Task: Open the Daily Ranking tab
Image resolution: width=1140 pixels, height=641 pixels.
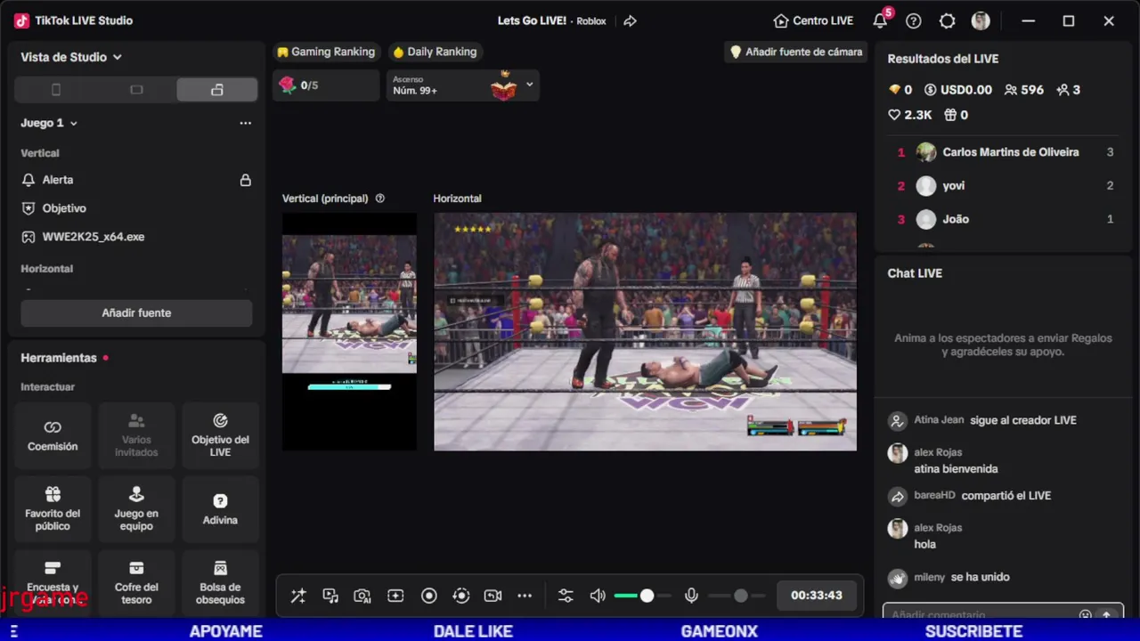Action: (435, 52)
